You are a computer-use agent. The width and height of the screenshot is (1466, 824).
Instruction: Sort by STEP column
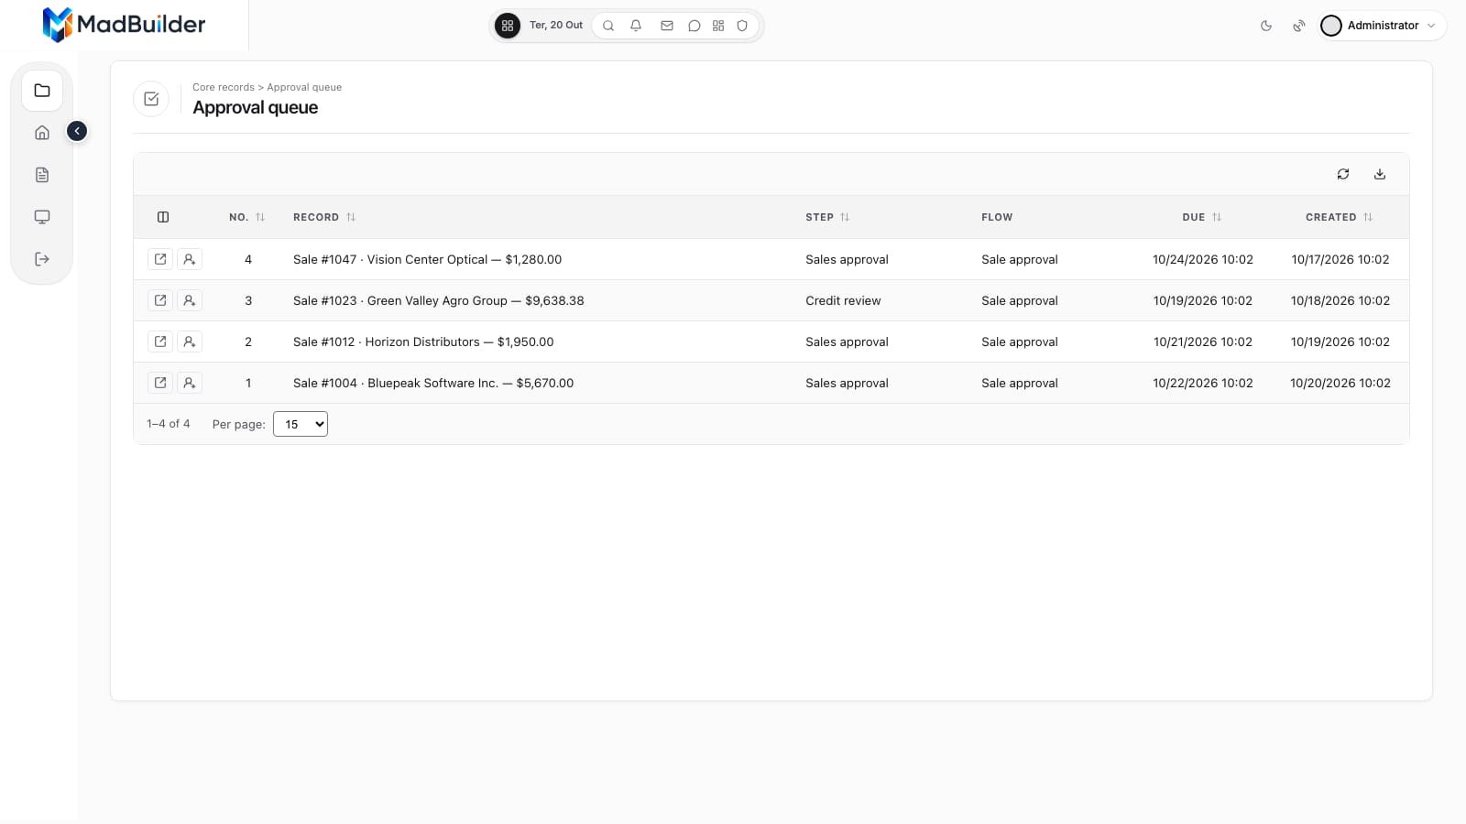tap(827, 217)
